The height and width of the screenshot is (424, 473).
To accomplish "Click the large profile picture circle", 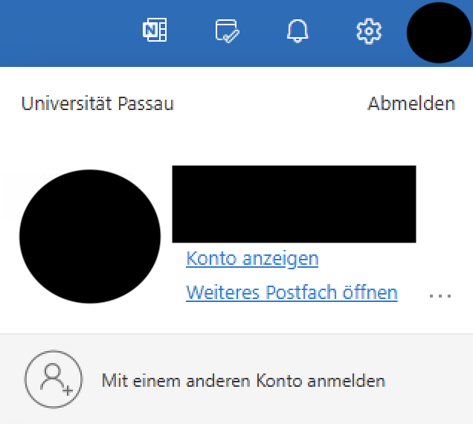I will click(x=90, y=237).
